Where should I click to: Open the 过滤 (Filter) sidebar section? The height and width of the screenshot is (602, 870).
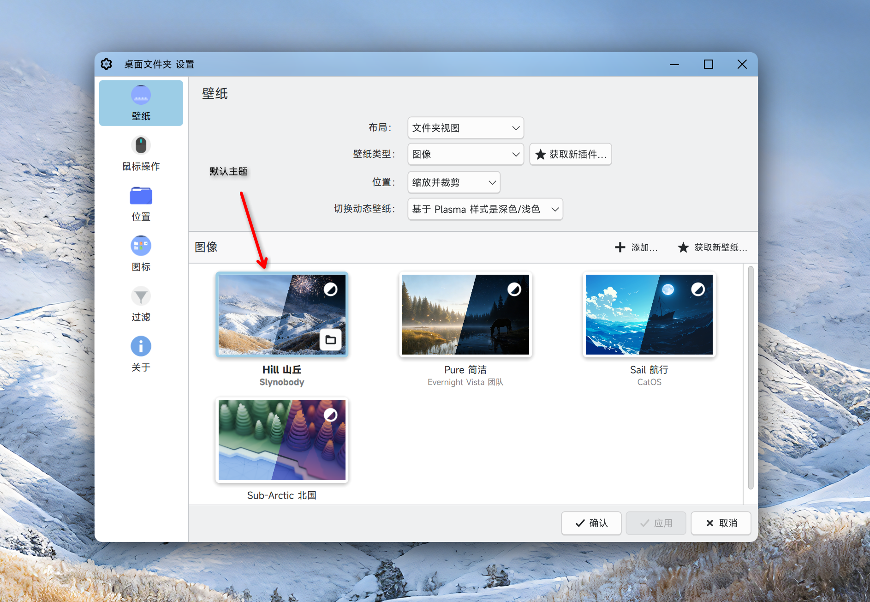(x=141, y=303)
